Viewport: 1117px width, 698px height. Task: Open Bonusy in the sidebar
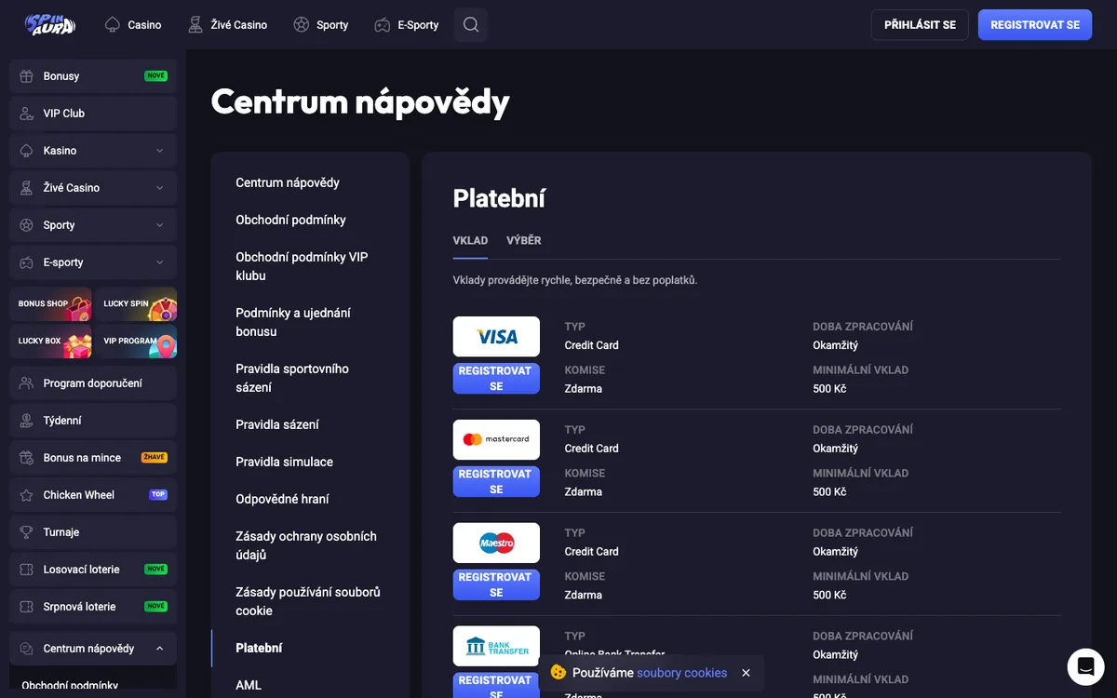[93, 76]
